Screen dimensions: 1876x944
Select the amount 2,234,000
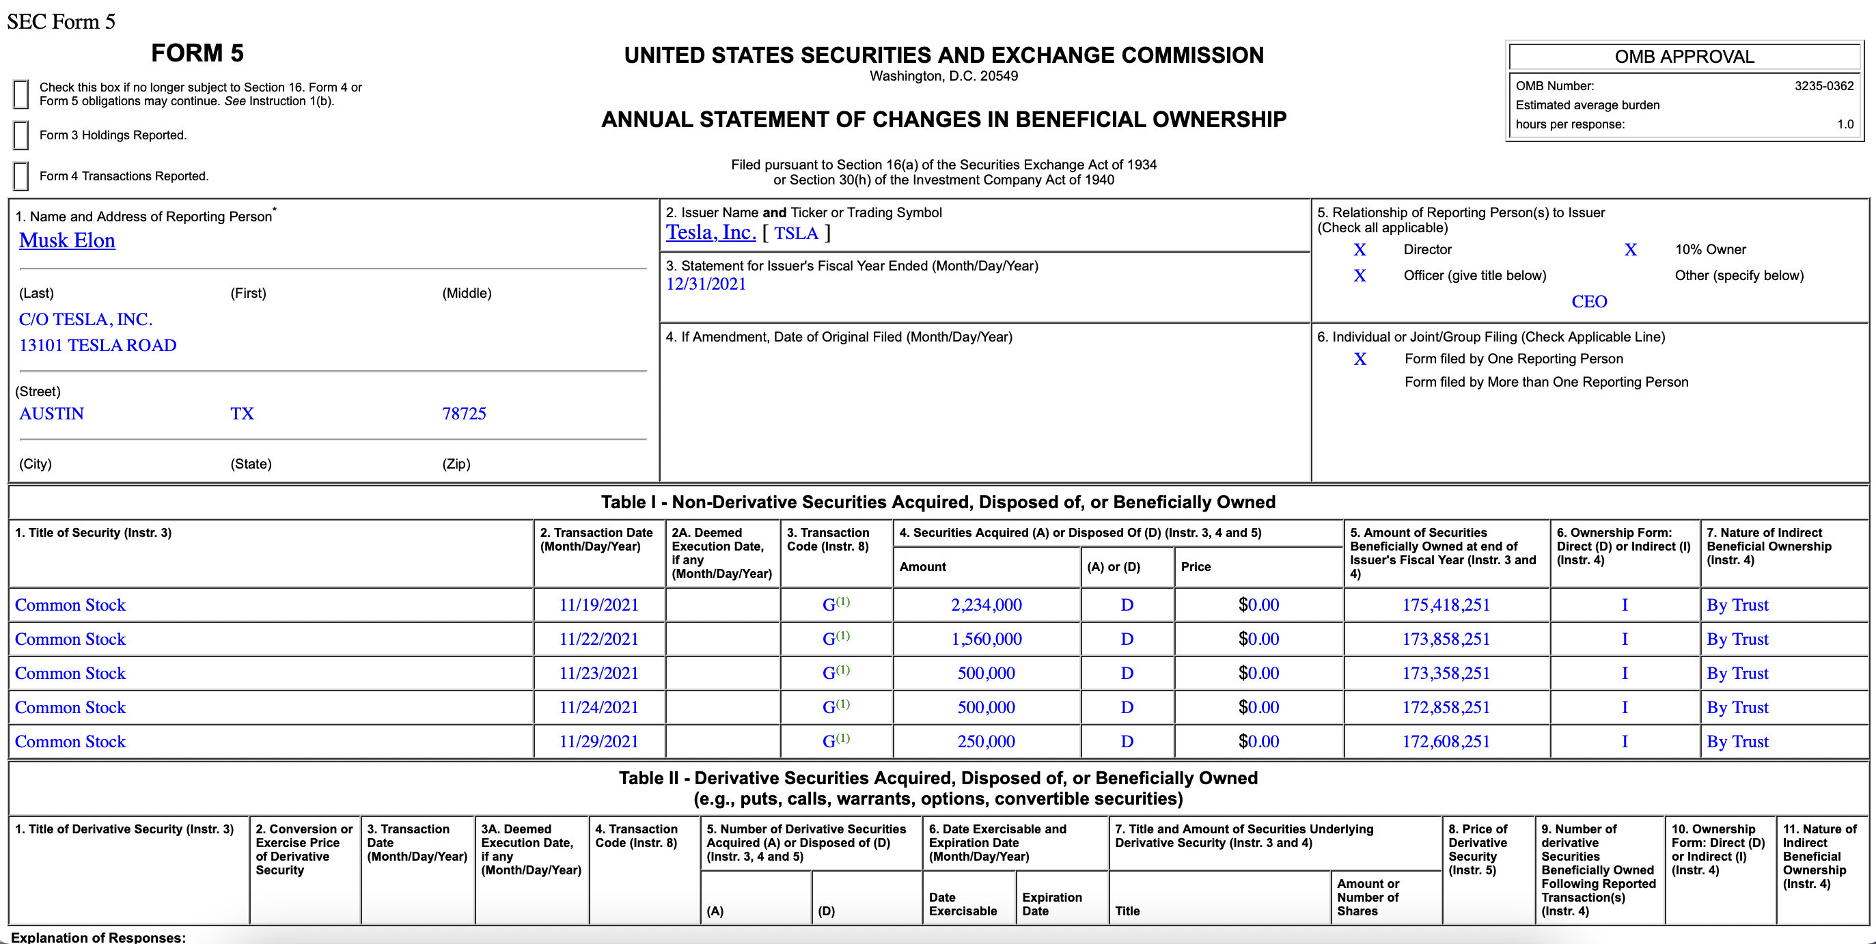tap(986, 605)
